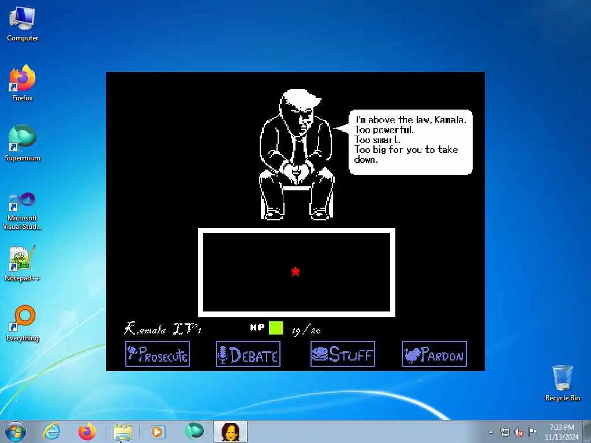The height and width of the screenshot is (443, 591).
Task: Click the green HP bar
Action: (276, 328)
